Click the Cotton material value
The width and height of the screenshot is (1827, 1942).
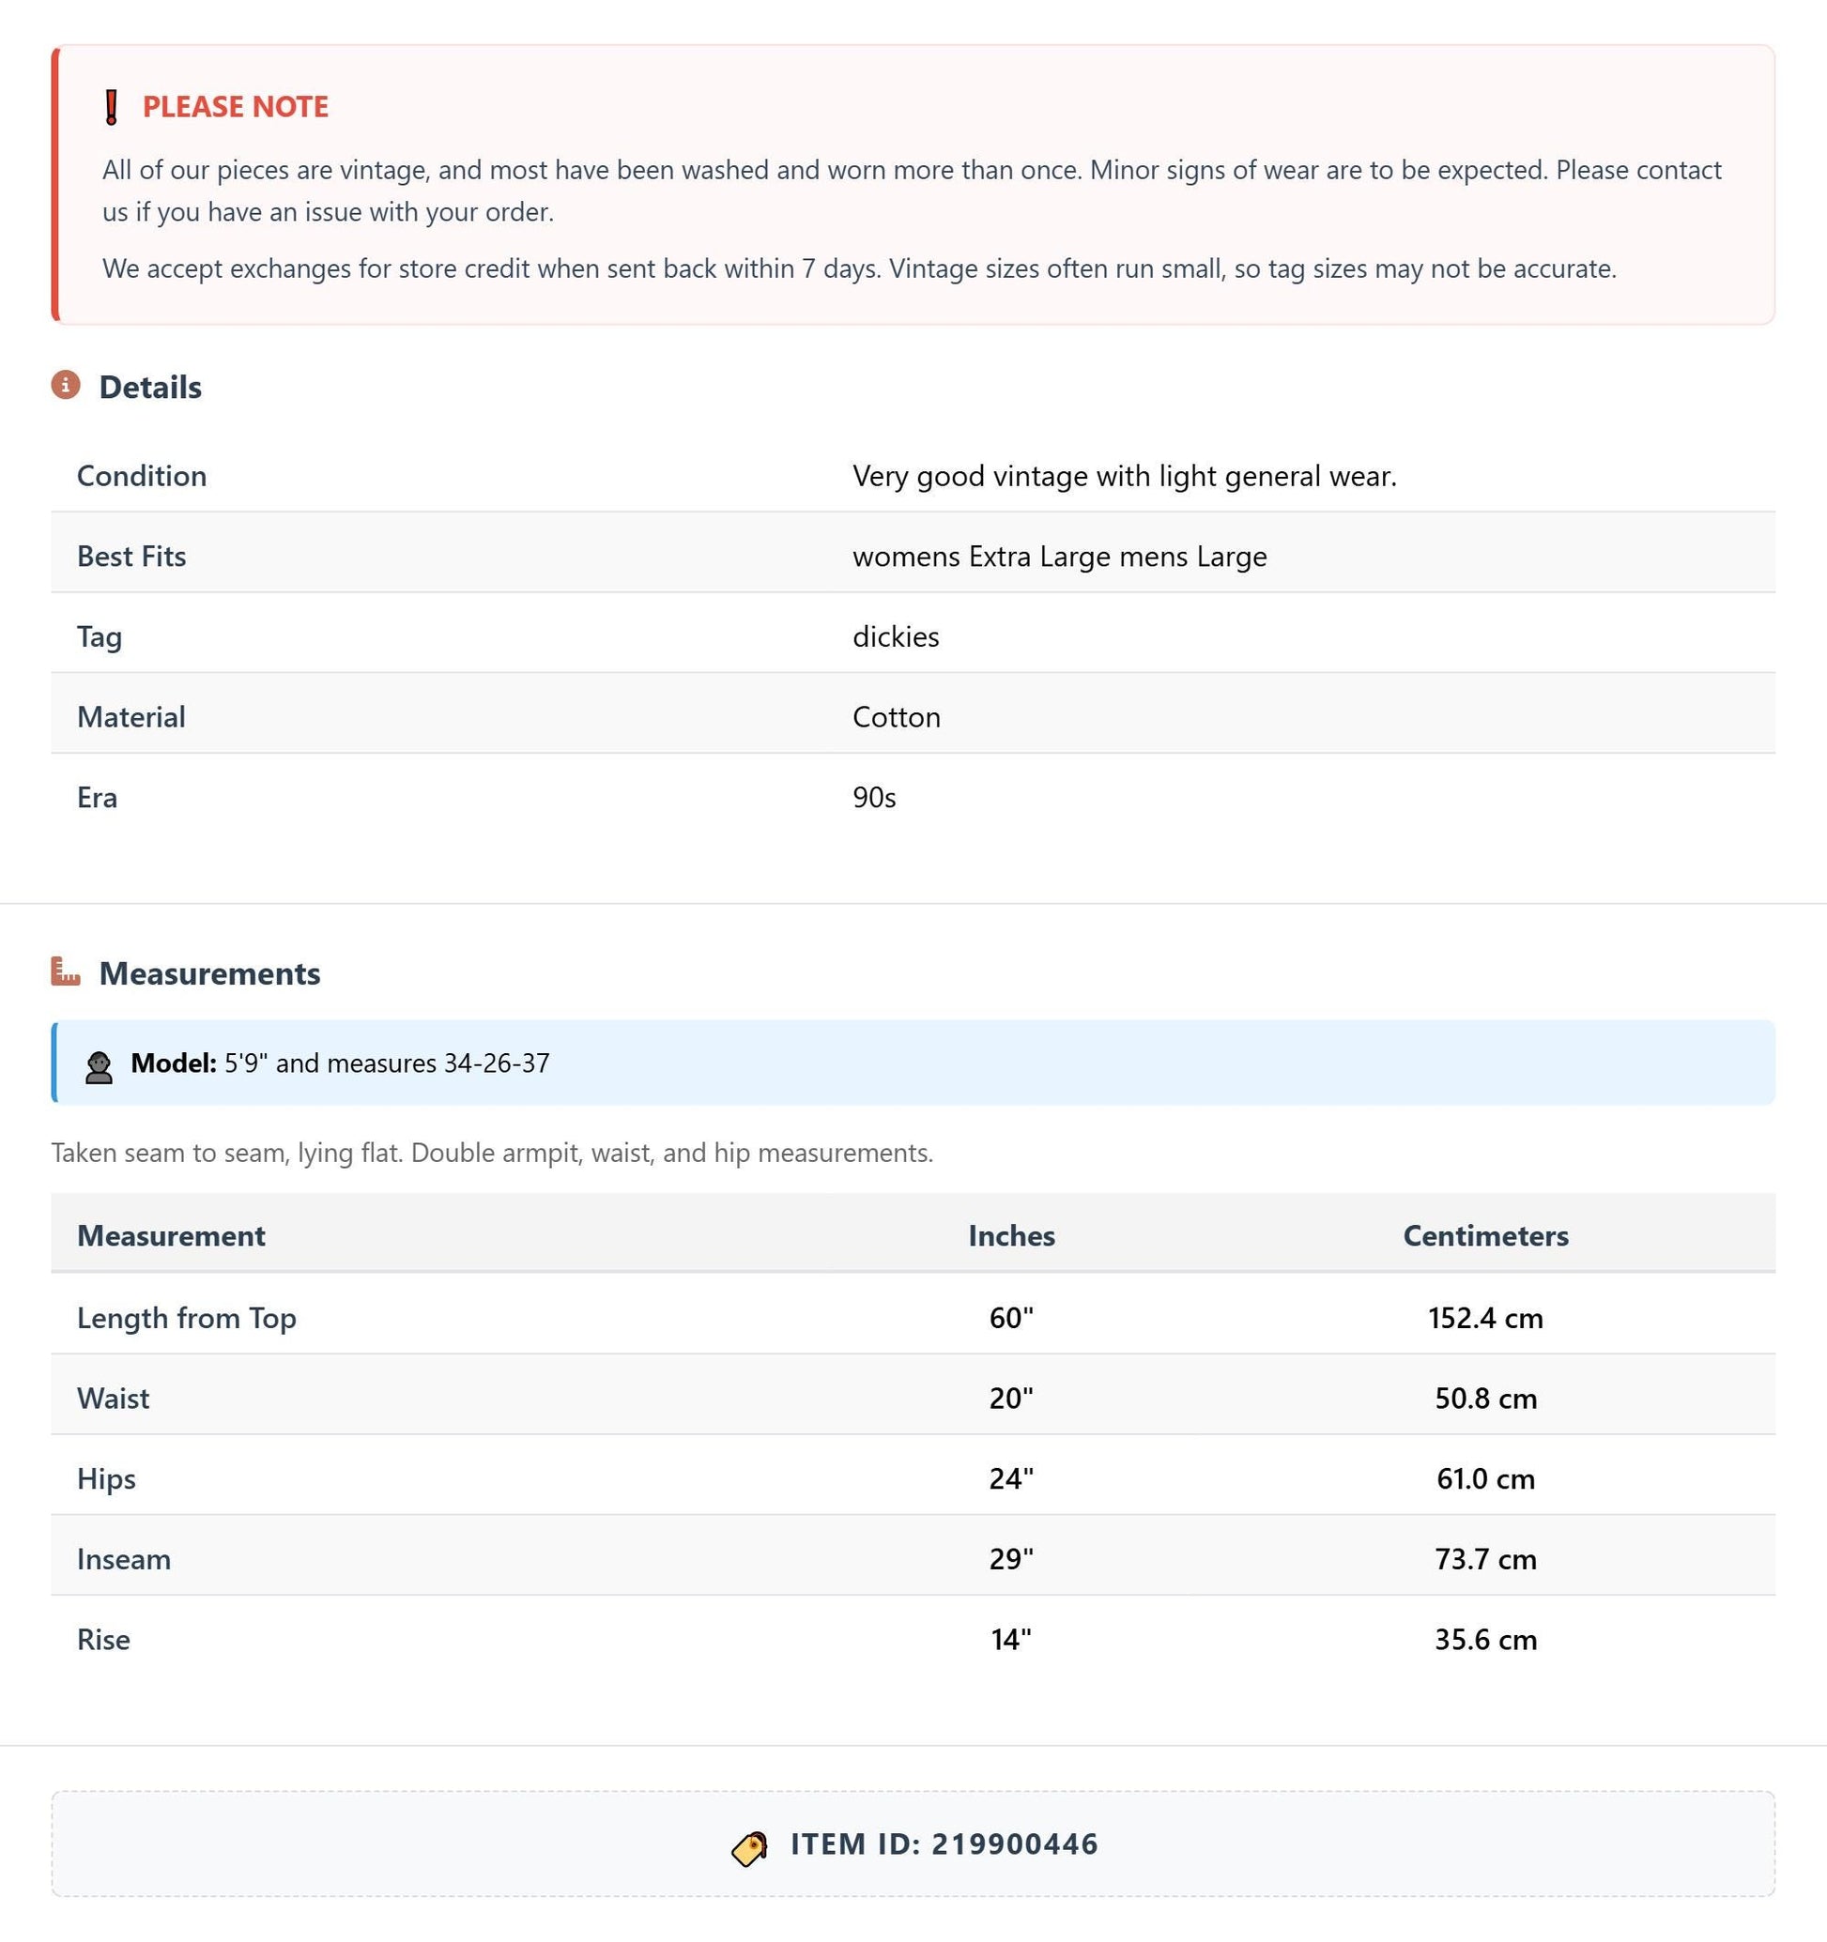897,717
